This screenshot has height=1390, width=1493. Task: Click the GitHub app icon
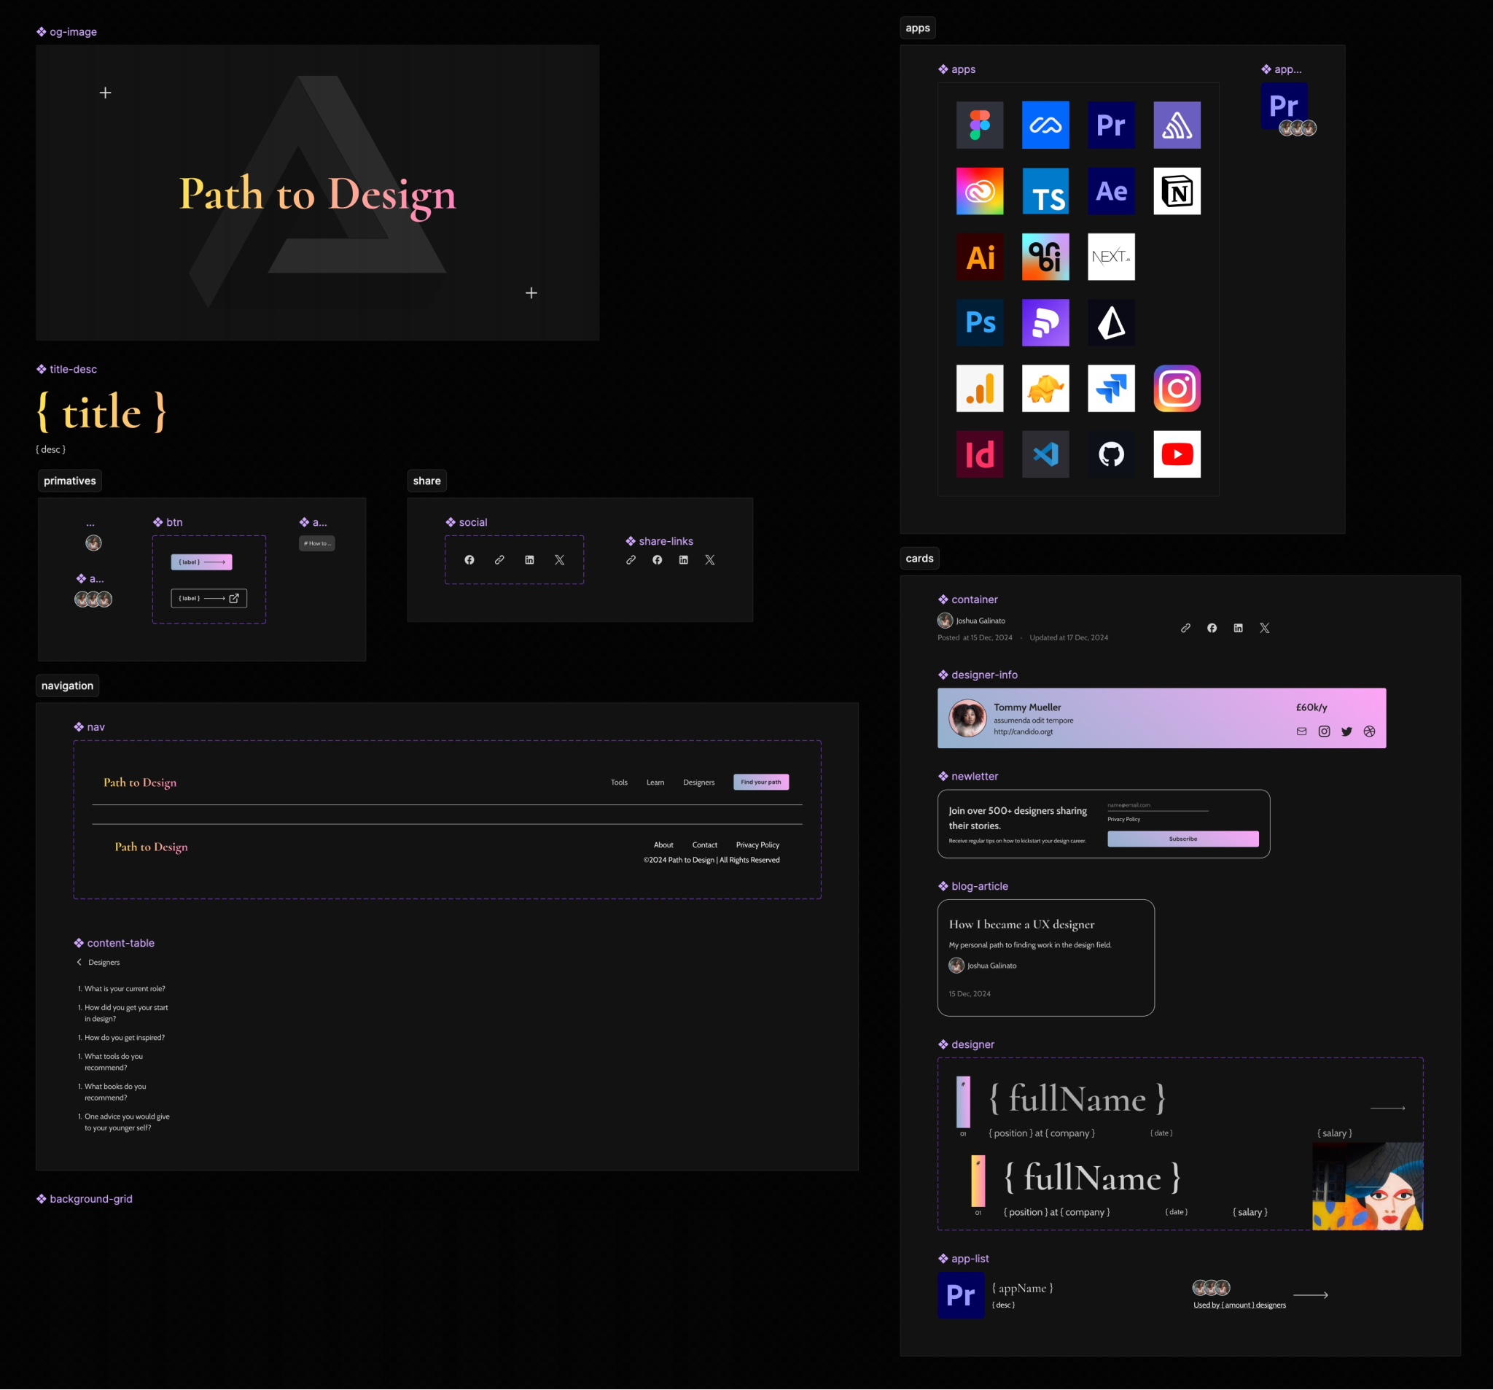pyautogui.click(x=1111, y=454)
